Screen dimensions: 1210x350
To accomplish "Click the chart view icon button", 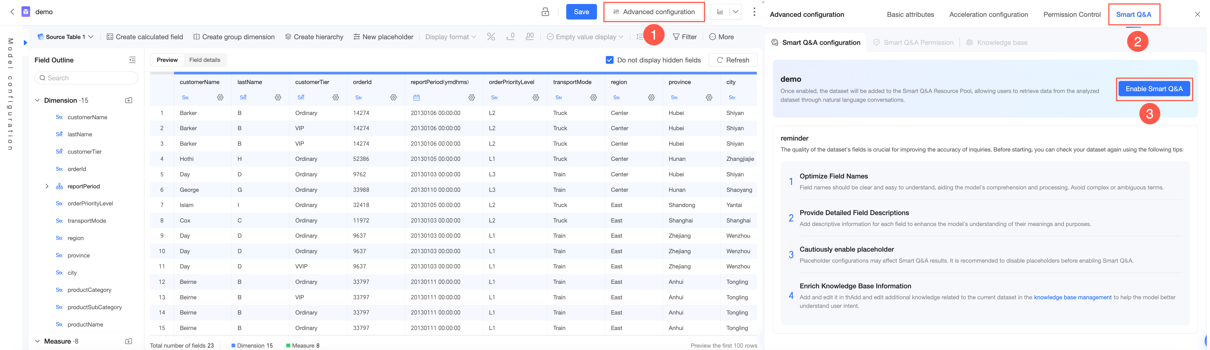I will 720,12.
